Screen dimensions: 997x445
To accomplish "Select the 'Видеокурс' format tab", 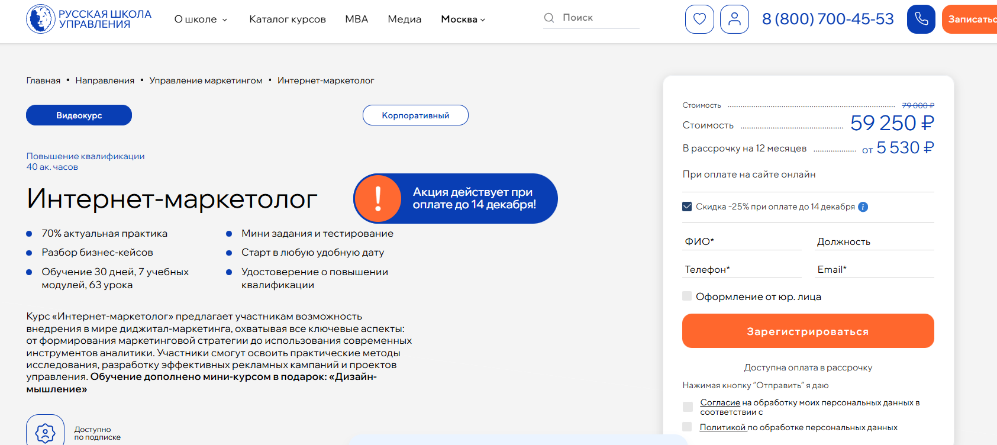I will click(79, 115).
